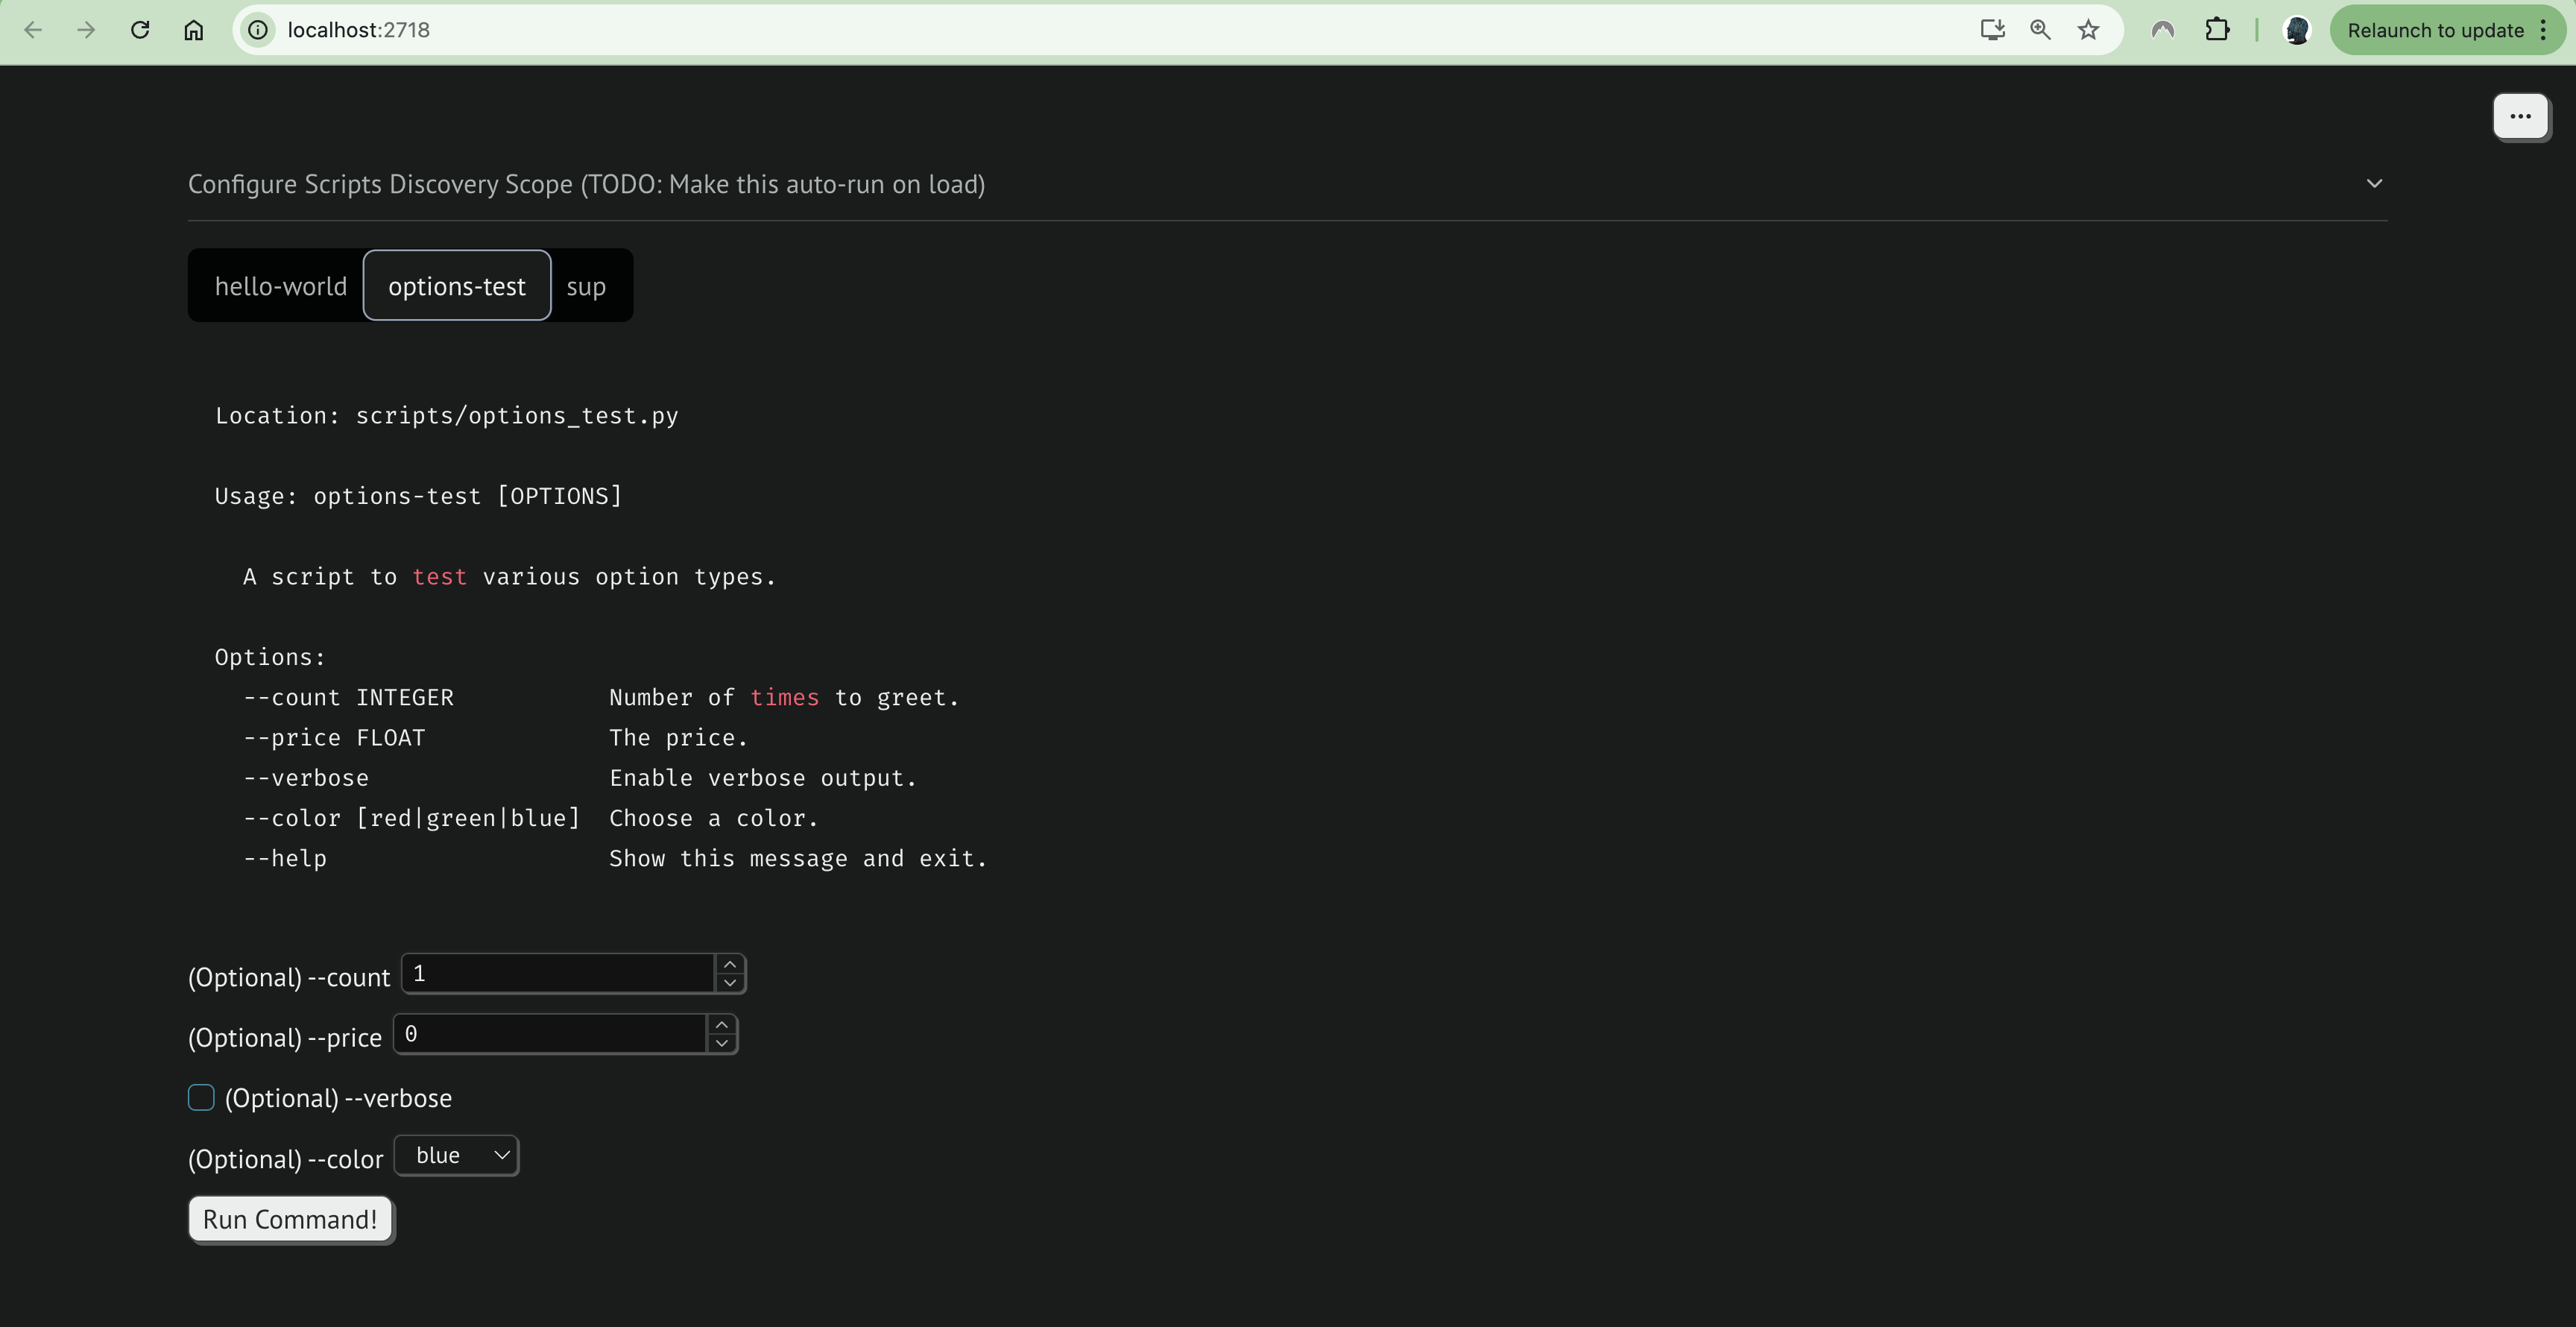This screenshot has height=1327, width=2576.
Task: Open the Extensions puzzle icon
Action: pyautogui.click(x=2217, y=30)
